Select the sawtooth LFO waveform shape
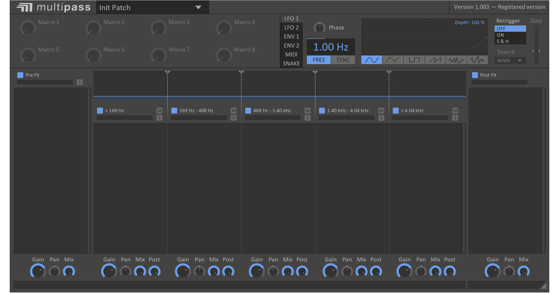 point(435,60)
